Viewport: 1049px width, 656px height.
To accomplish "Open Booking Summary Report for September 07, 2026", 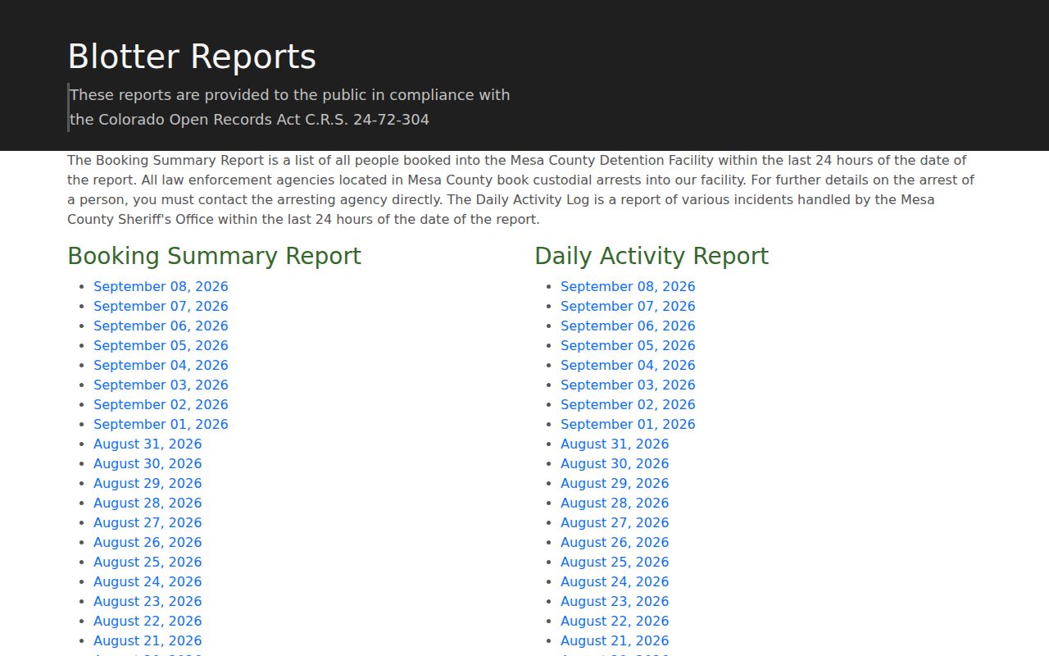I will pyautogui.click(x=161, y=306).
